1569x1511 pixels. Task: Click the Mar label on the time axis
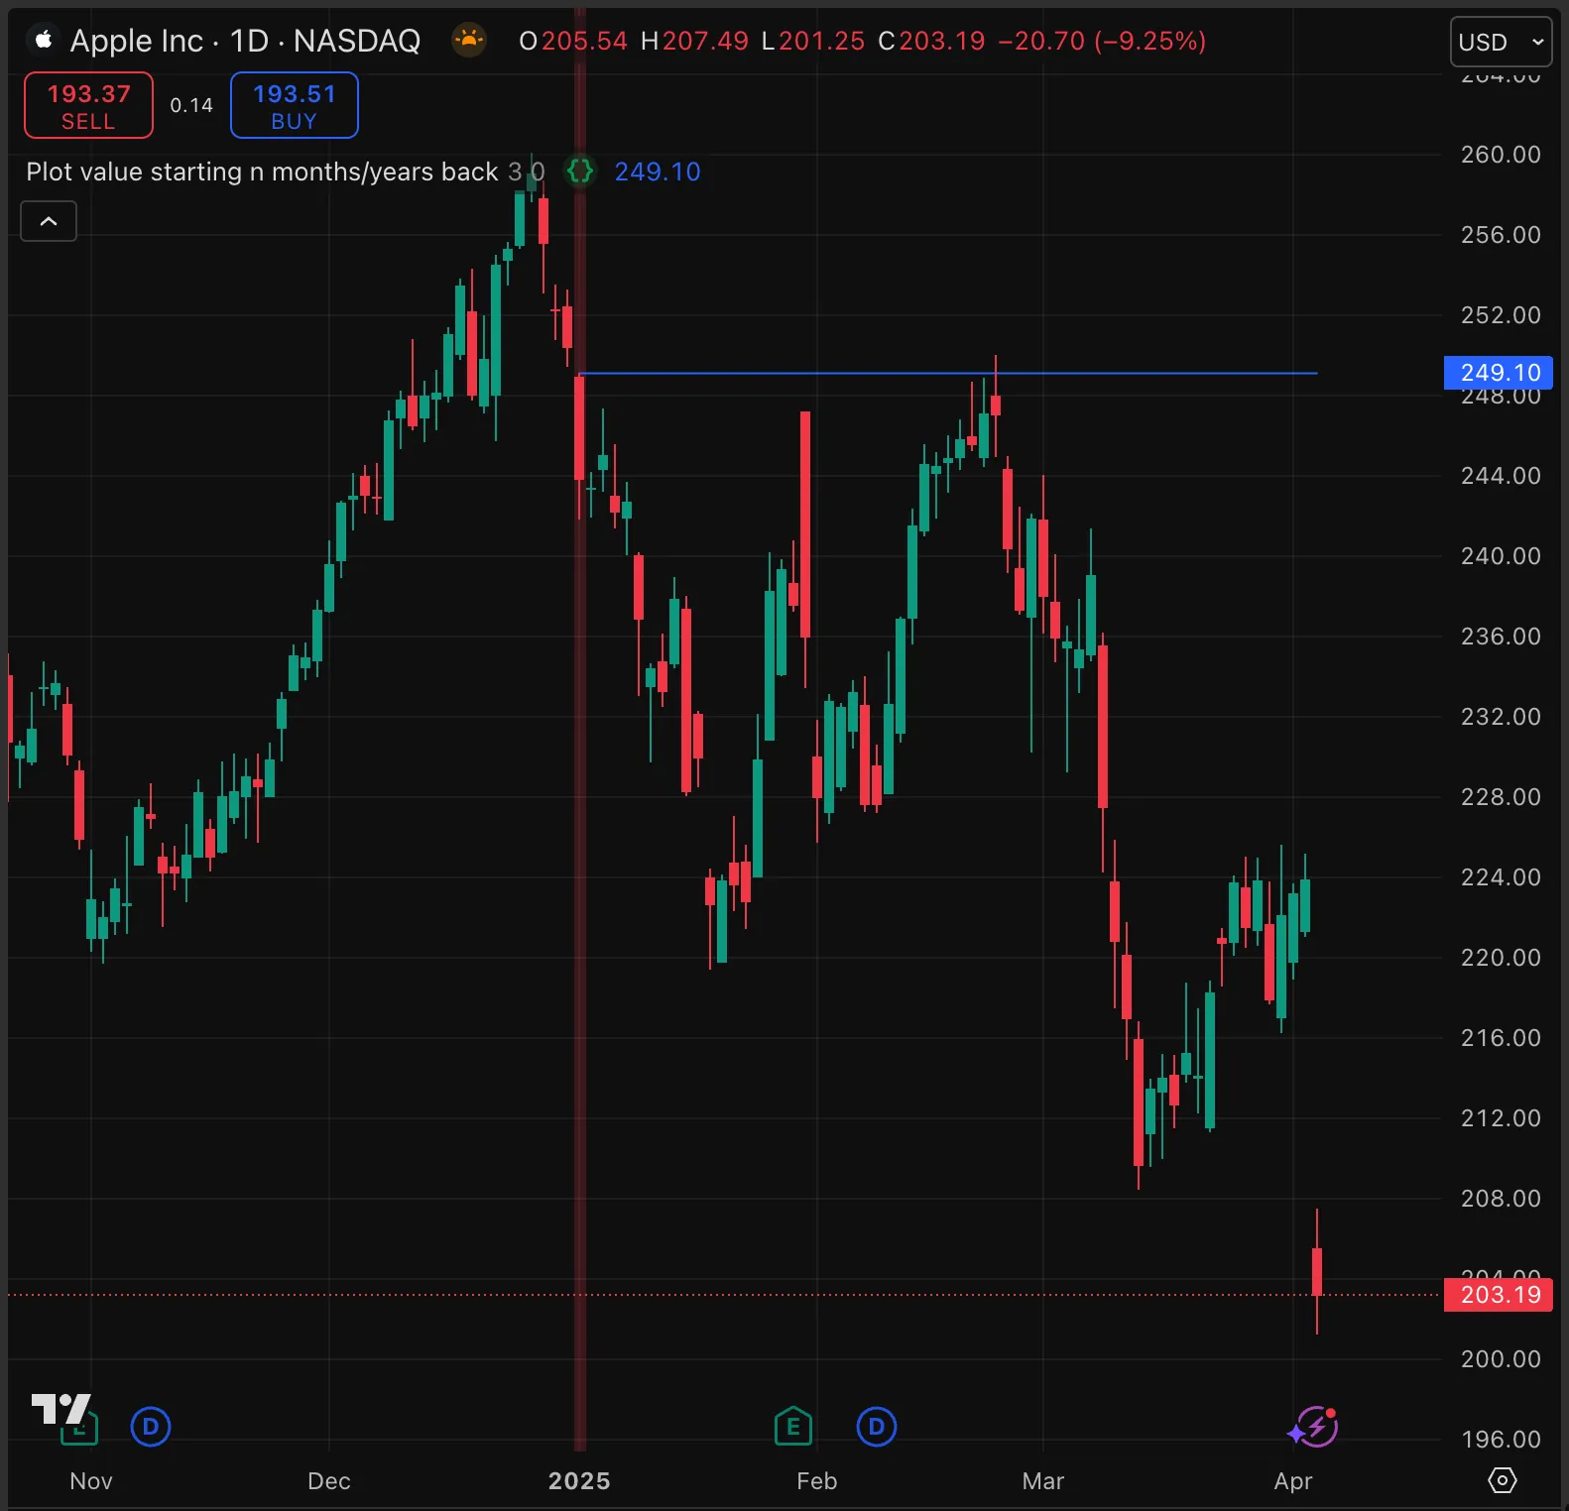point(1042,1481)
